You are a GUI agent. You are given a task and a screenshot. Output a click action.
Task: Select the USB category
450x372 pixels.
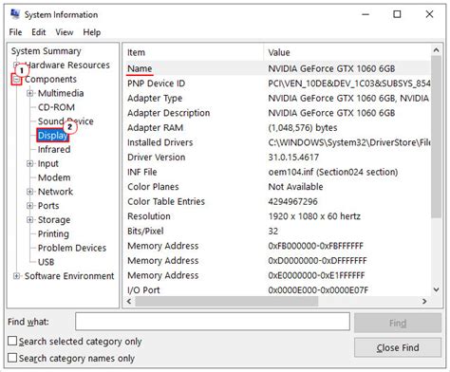coord(46,262)
